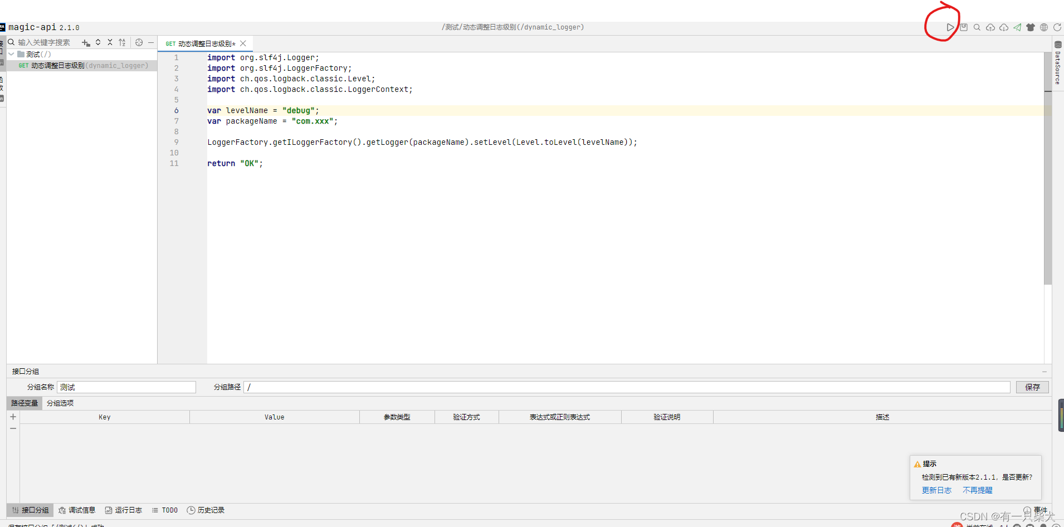
Task: Collapse all tree nodes icon
Action: [110, 42]
